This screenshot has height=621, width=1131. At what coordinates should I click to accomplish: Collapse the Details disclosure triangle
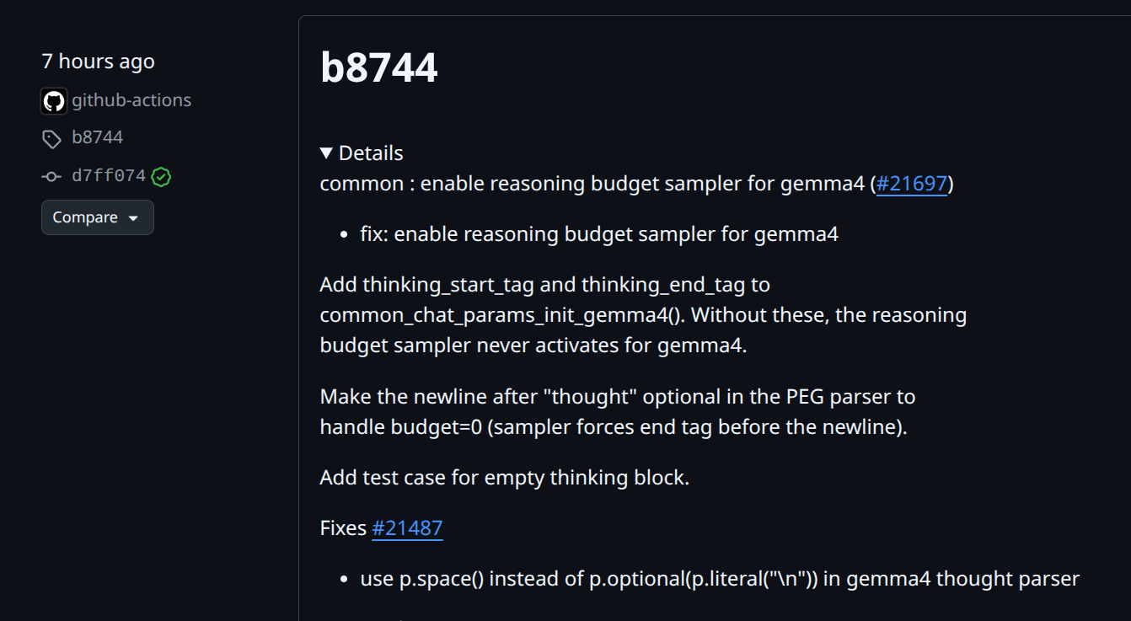coord(327,153)
